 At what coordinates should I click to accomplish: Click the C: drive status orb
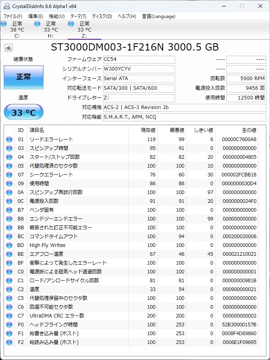click(x=4, y=23)
